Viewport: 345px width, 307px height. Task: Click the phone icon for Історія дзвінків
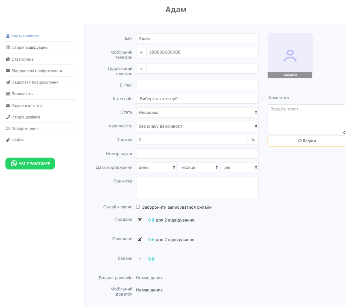pyautogui.click(x=8, y=117)
